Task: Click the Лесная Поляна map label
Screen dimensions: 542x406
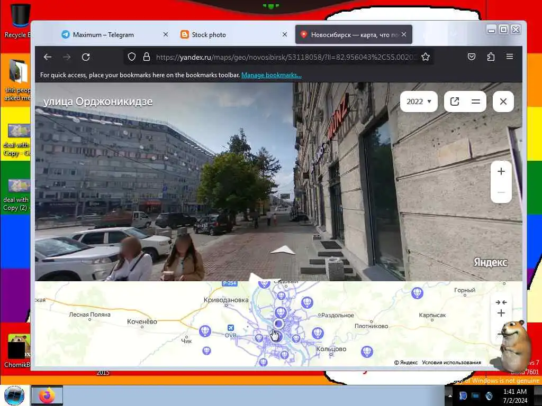Action: (x=89, y=315)
